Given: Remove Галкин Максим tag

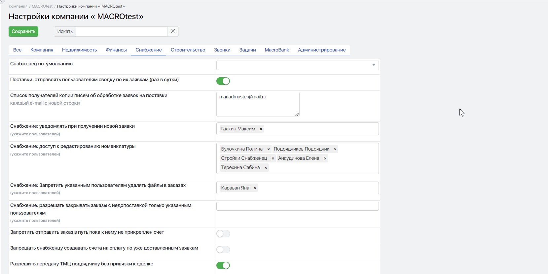Looking at the screenshot, I should coord(261,129).
